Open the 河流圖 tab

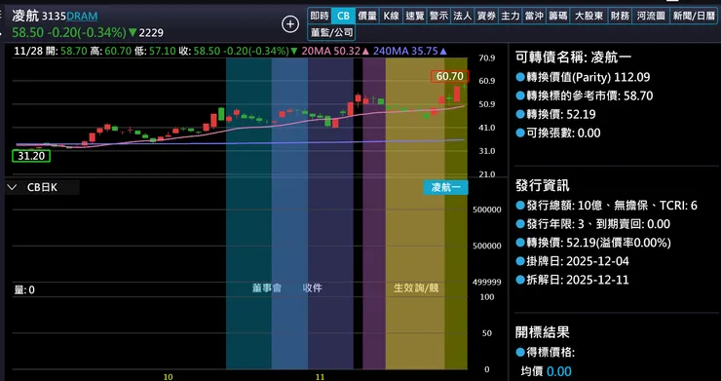pyautogui.click(x=651, y=17)
